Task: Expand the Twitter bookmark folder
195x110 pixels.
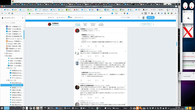Action: (5, 53)
